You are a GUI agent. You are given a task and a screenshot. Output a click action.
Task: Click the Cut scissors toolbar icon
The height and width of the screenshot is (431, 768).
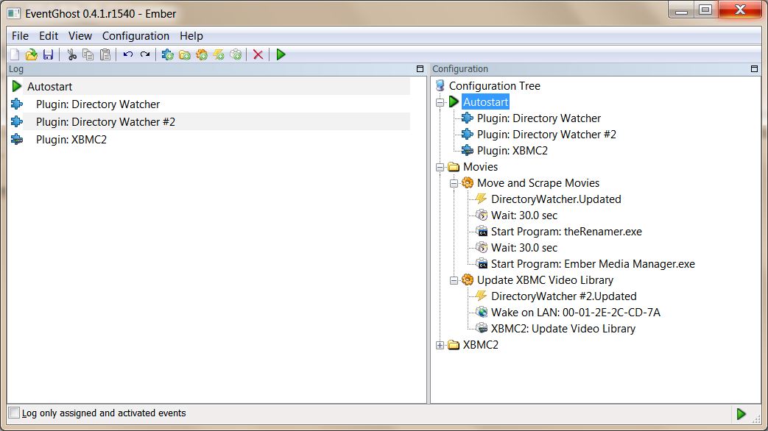coord(72,54)
